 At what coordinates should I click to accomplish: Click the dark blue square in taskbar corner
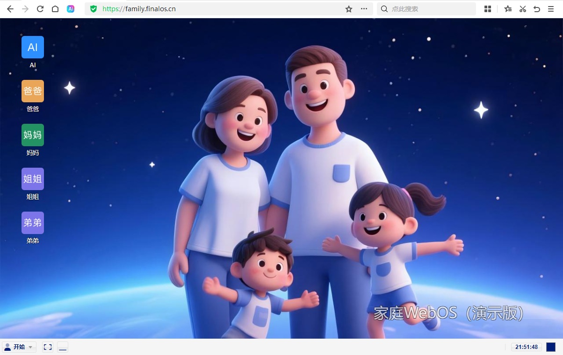pyautogui.click(x=551, y=347)
